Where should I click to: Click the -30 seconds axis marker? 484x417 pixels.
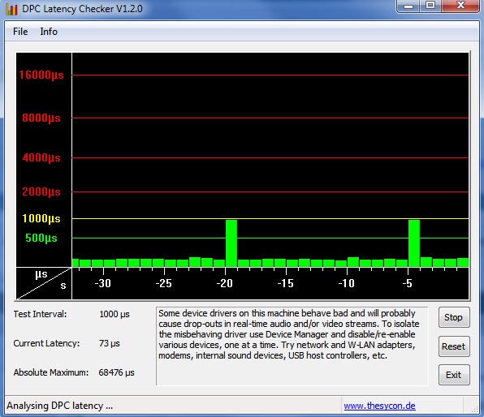click(x=102, y=283)
